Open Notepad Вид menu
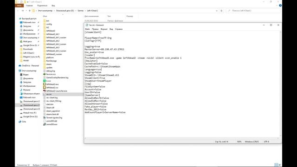 pyautogui.click(x=111, y=29)
